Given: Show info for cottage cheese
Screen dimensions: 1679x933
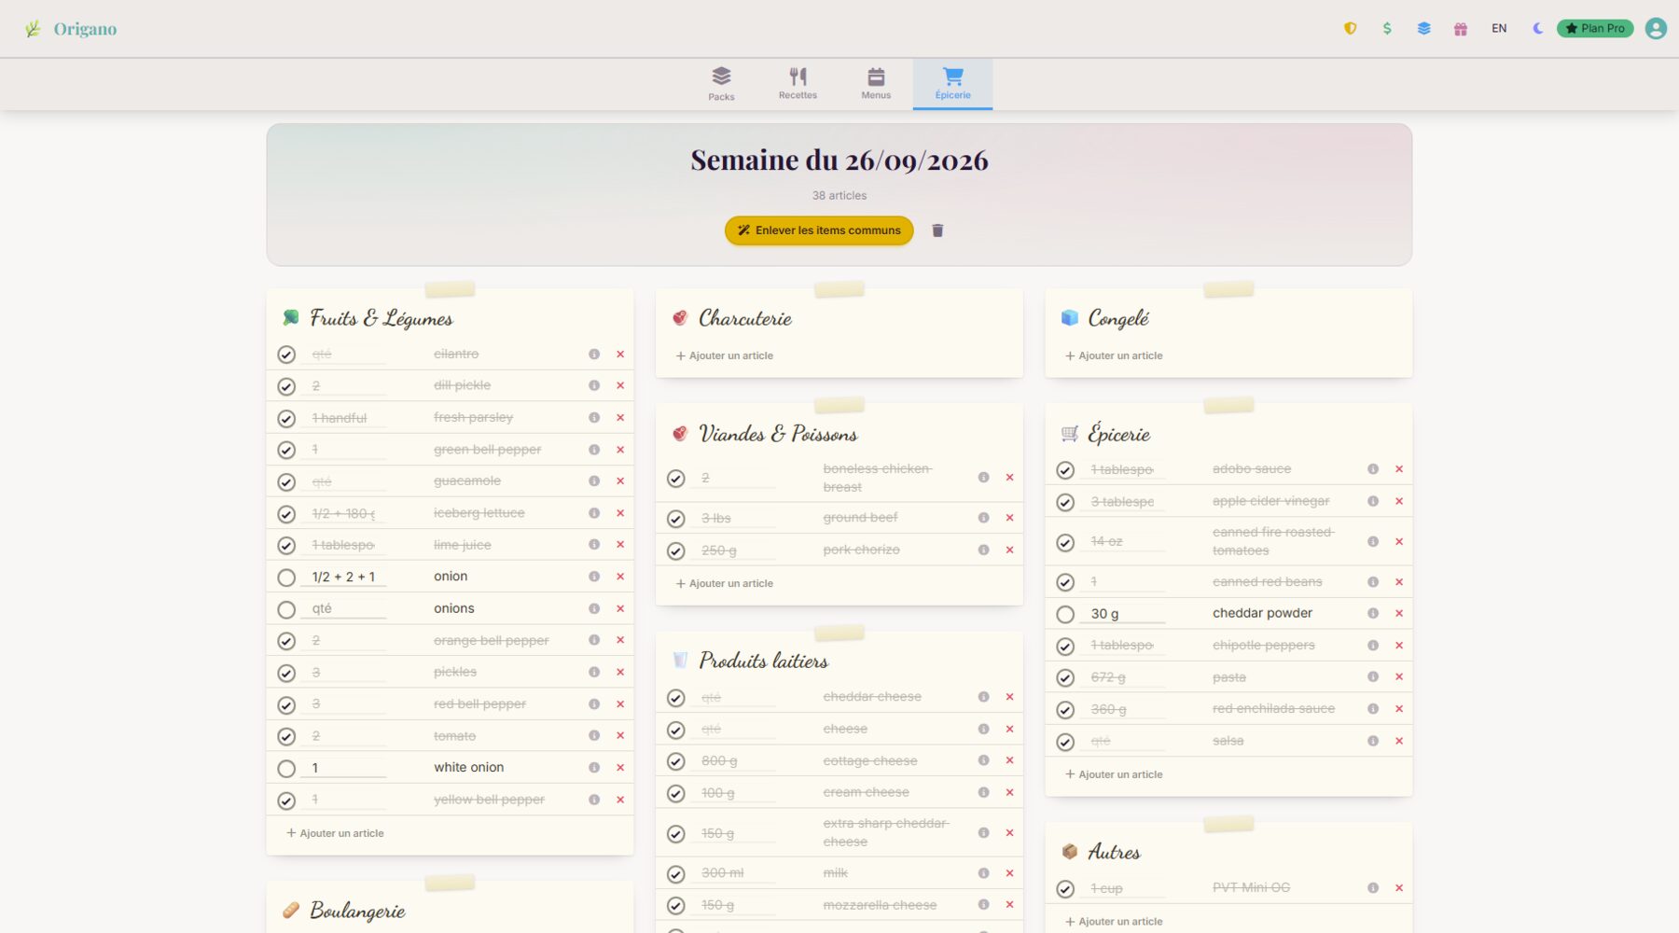Looking at the screenshot, I should tap(983, 760).
